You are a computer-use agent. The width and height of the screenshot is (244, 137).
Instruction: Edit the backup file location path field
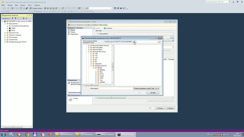pos(118,42)
